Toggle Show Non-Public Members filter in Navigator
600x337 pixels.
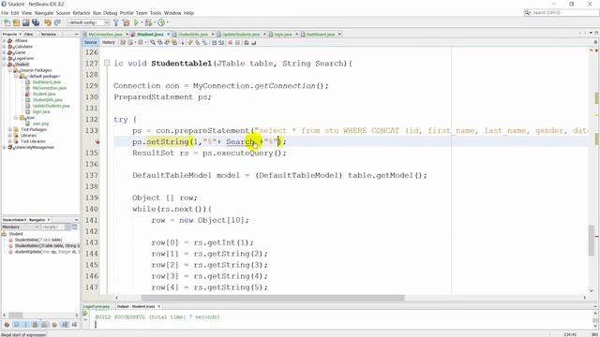[36, 325]
